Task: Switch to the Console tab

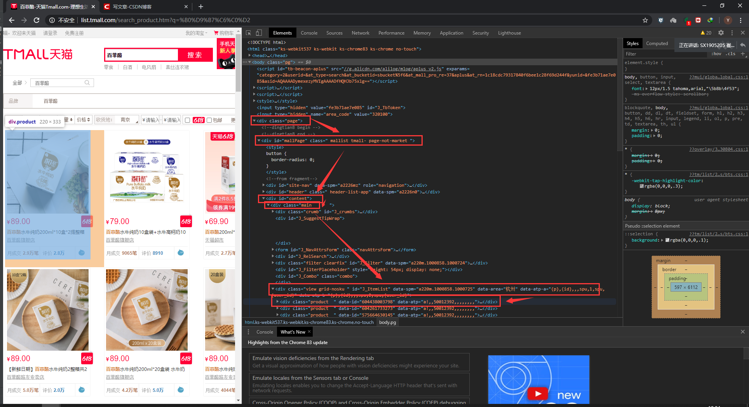Action: click(x=309, y=33)
